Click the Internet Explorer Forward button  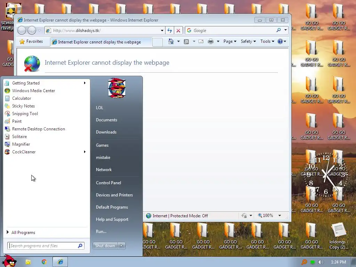[x=32, y=30]
